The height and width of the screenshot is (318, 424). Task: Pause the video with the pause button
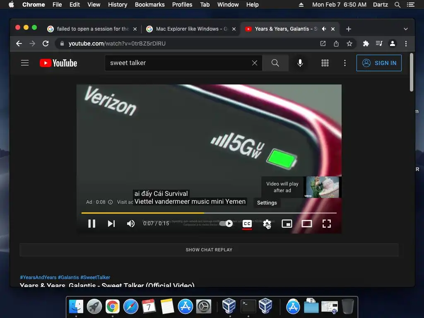tap(92, 224)
